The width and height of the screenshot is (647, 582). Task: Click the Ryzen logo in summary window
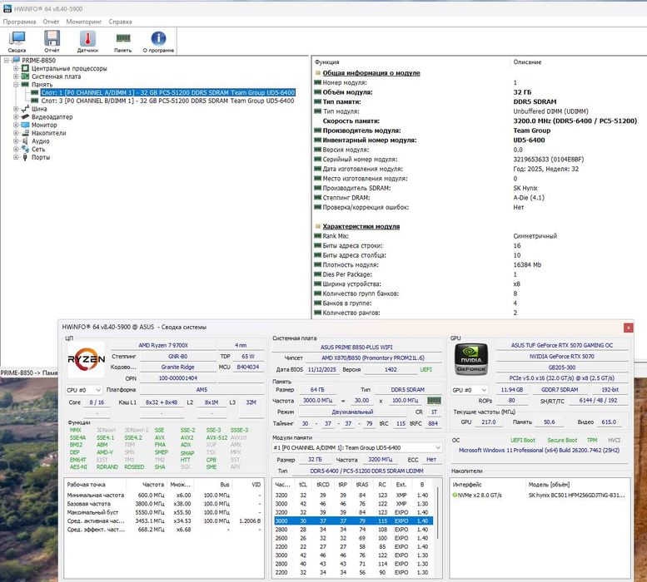[x=85, y=361]
